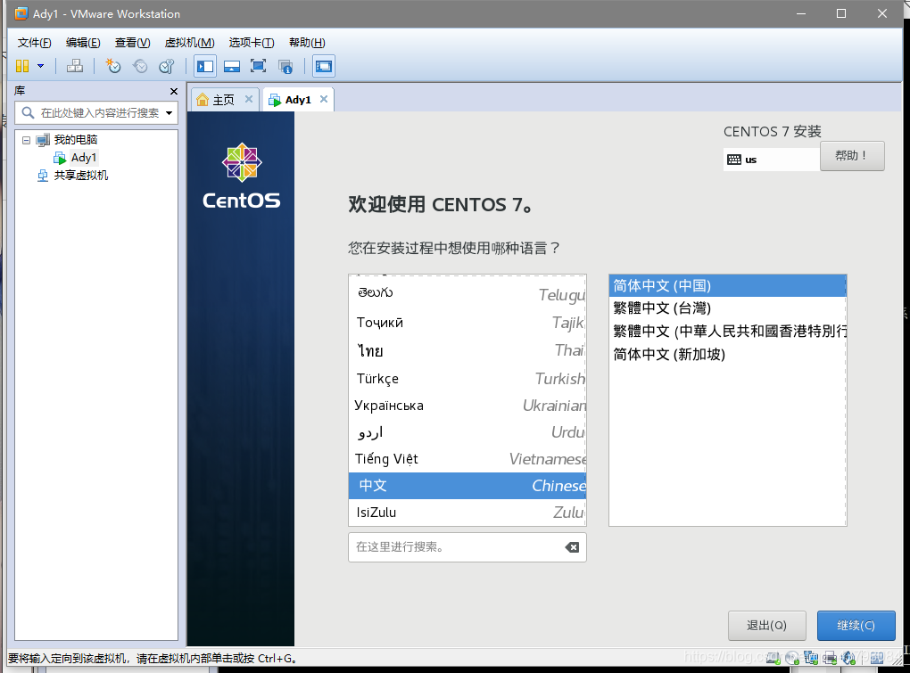Screen dimensions: 910x673
Task: Toggle the library sidebar view icon
Action: (205, 66)
